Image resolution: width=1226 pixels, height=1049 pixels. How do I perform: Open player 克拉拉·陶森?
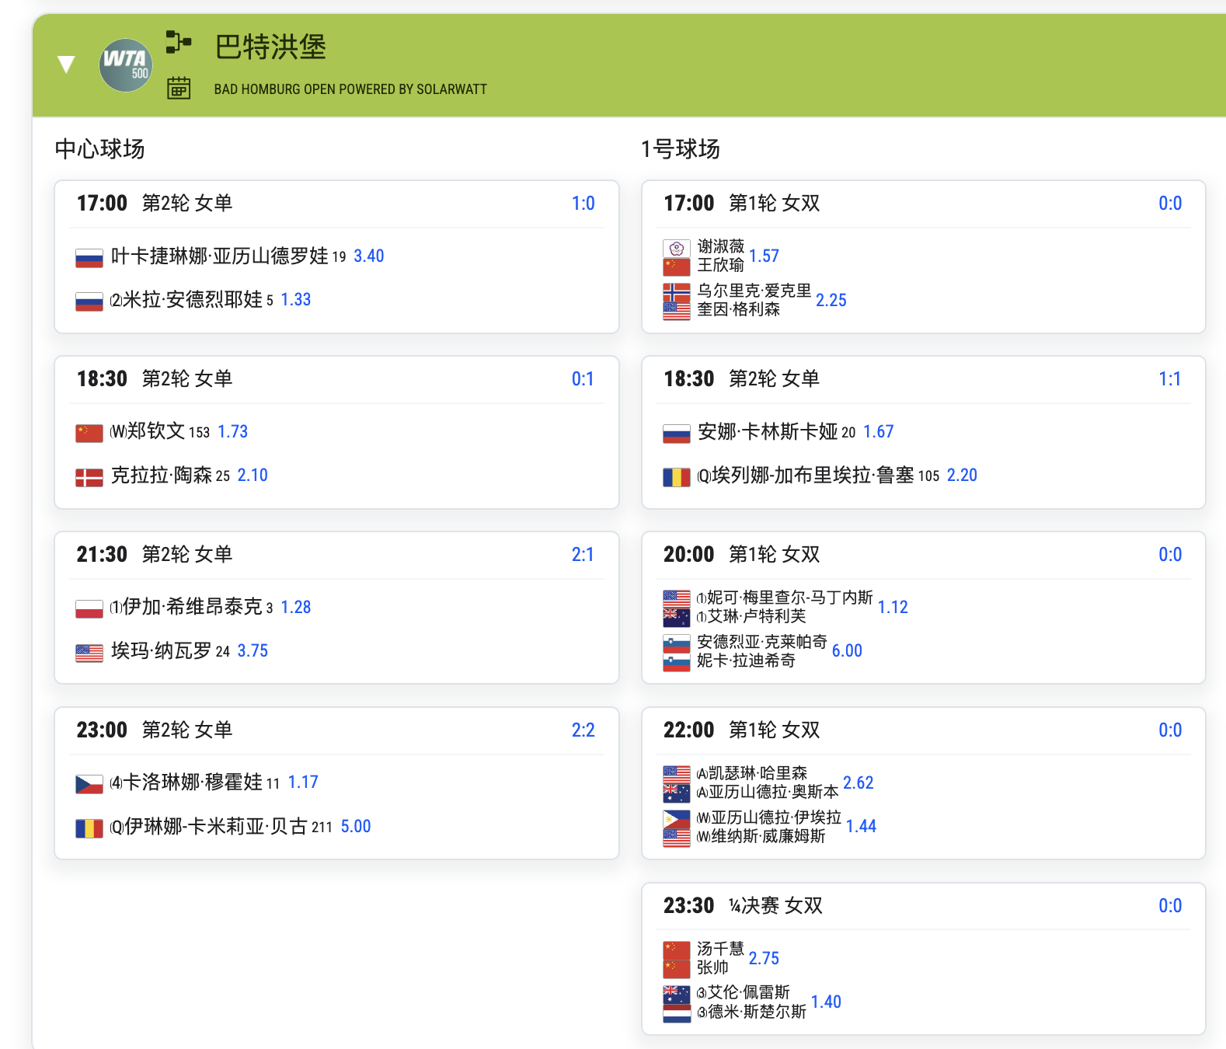coord(162,475)
